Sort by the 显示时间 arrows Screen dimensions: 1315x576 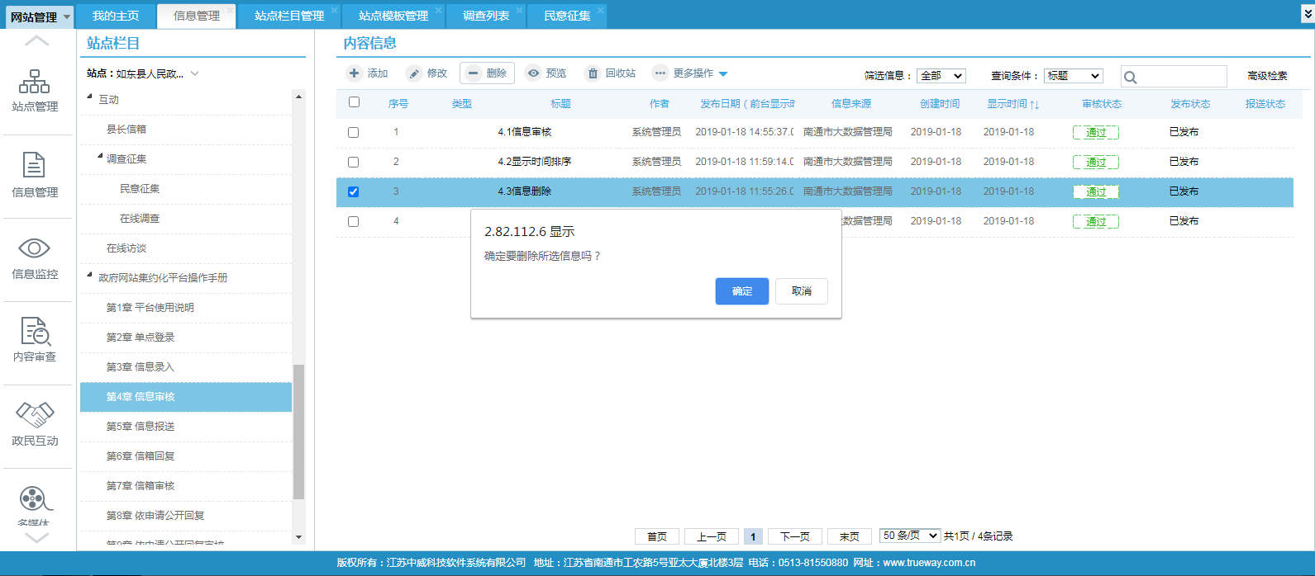[1034, 105]
